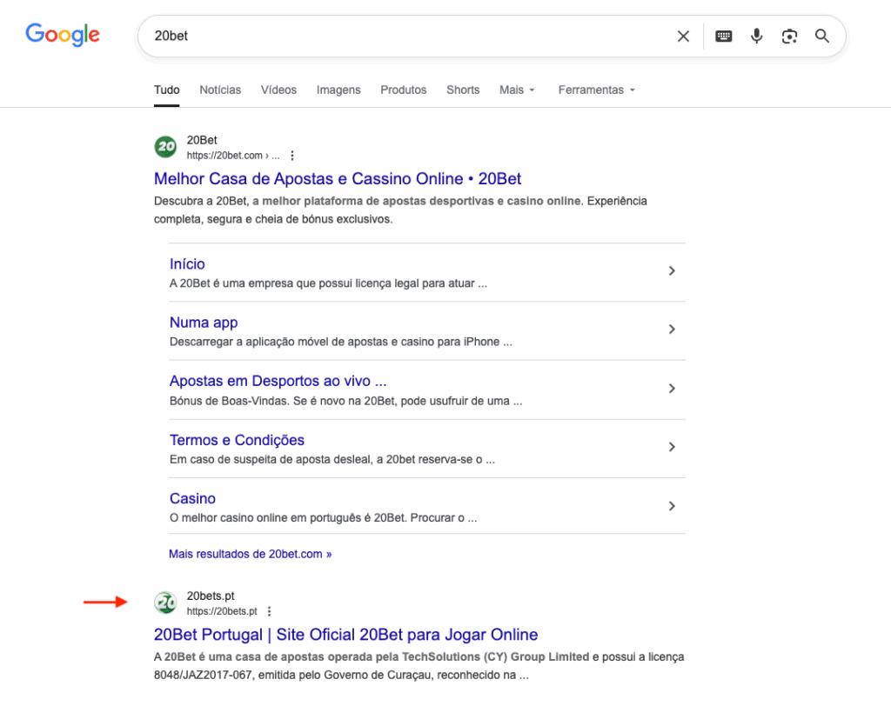Image resolution: width=891 pixels, height=706 pixels.
Task: Click chevron next to Início sitelink
Action: [x=671, y=271]
